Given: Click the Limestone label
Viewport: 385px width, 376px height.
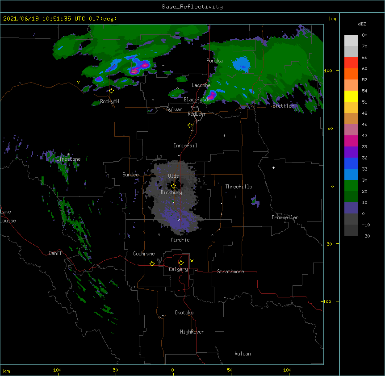Looking at the screenshot, I should 68,159.
